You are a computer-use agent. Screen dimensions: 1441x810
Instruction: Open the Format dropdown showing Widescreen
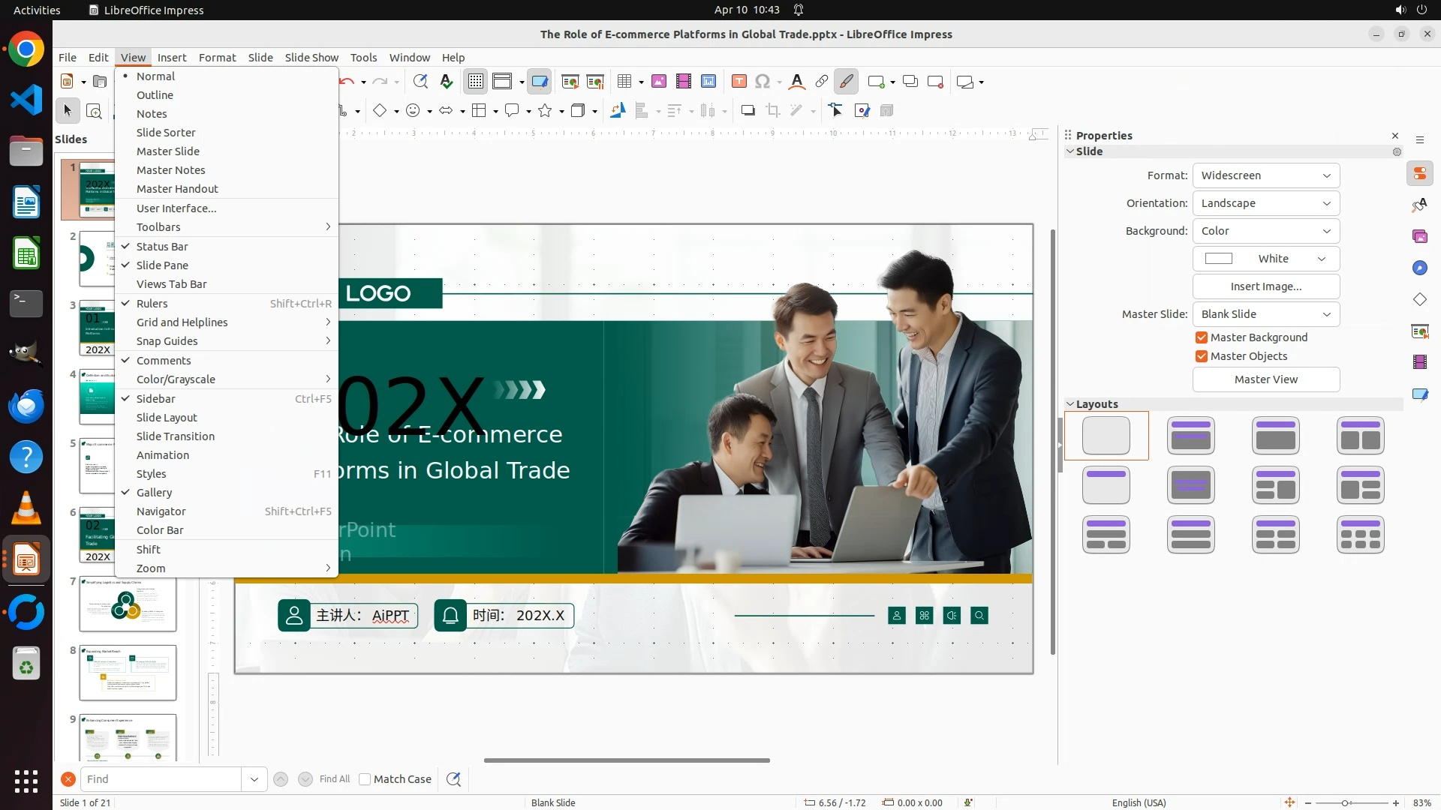1265,175
